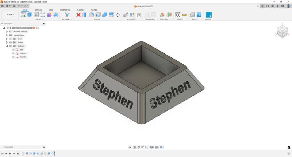Switch to the Utilities tab

(94, 10)
